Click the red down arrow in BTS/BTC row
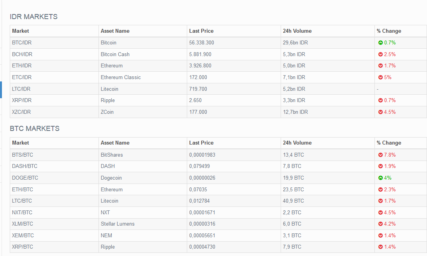427x256 pixels. [x=380, y=155]
